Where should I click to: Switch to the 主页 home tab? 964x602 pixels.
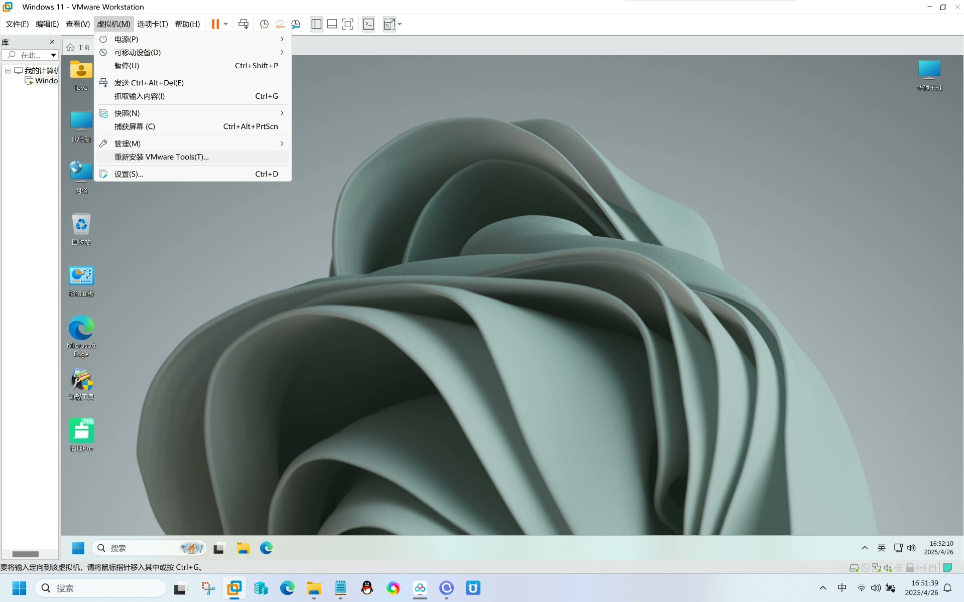[79, 47]
